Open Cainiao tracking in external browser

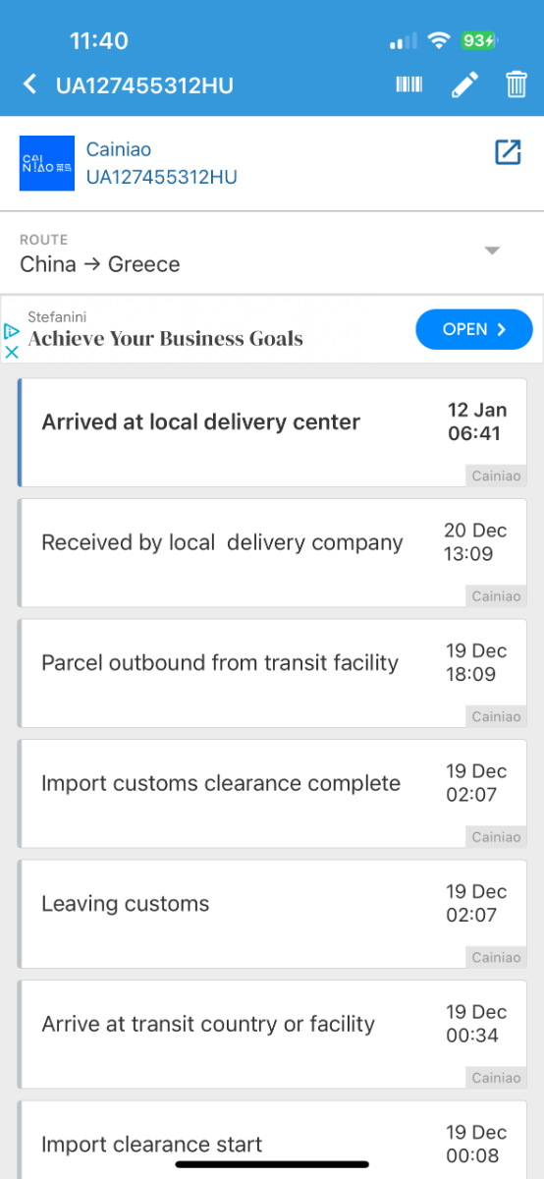click(508, 152)
